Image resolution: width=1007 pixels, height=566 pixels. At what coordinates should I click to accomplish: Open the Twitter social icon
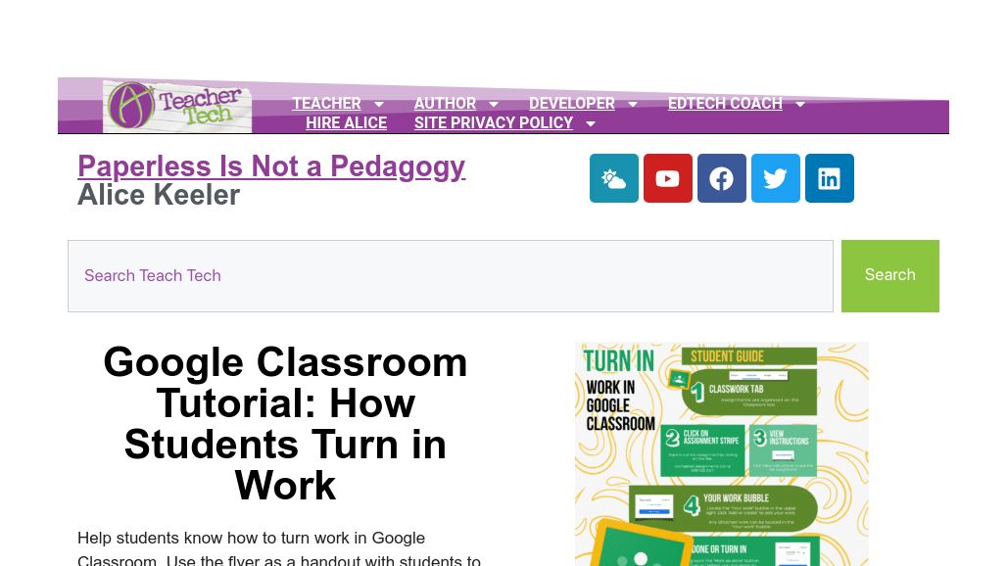(x=776, y=178)
